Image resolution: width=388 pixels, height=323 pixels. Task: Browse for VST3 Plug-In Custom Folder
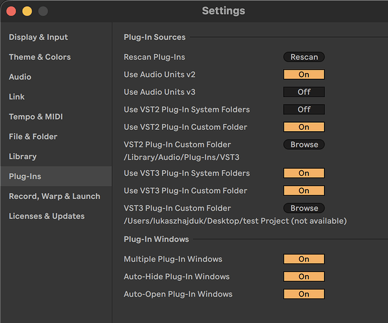pos(304,208)
